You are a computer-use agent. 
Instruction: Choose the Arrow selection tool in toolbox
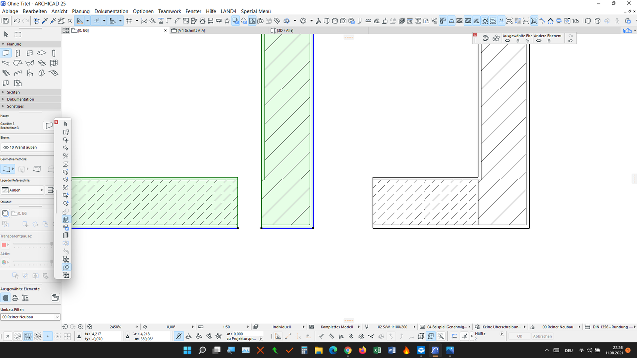point(6,34)
